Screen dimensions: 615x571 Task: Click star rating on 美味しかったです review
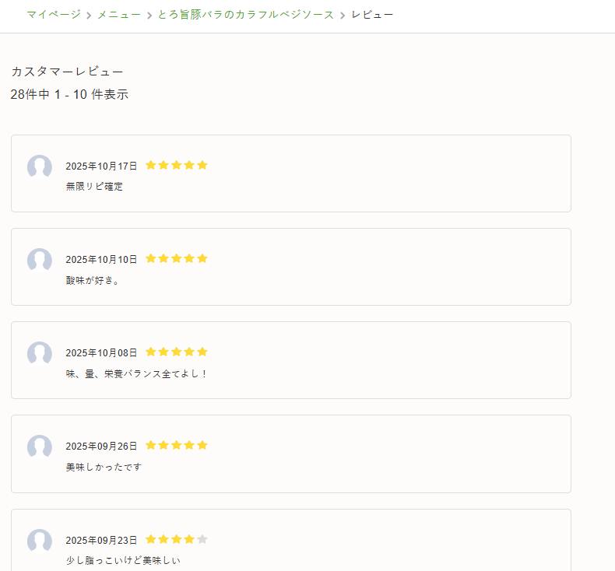pos(177,445)
